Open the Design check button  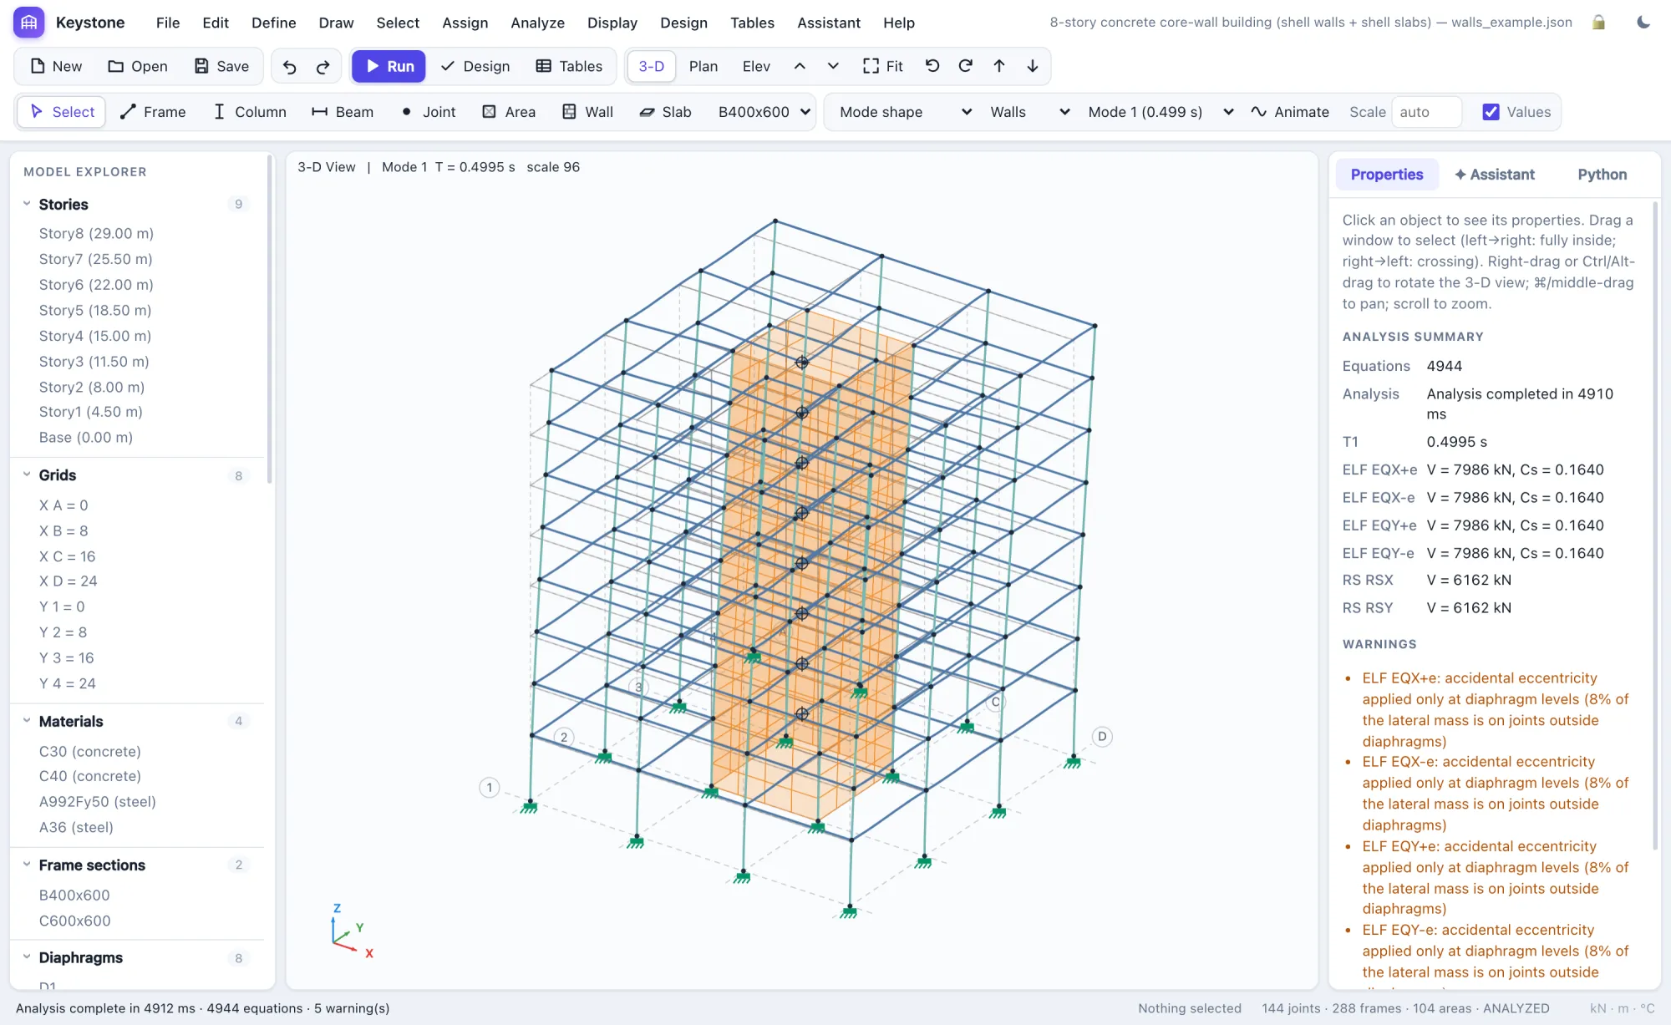click(475, 66)
